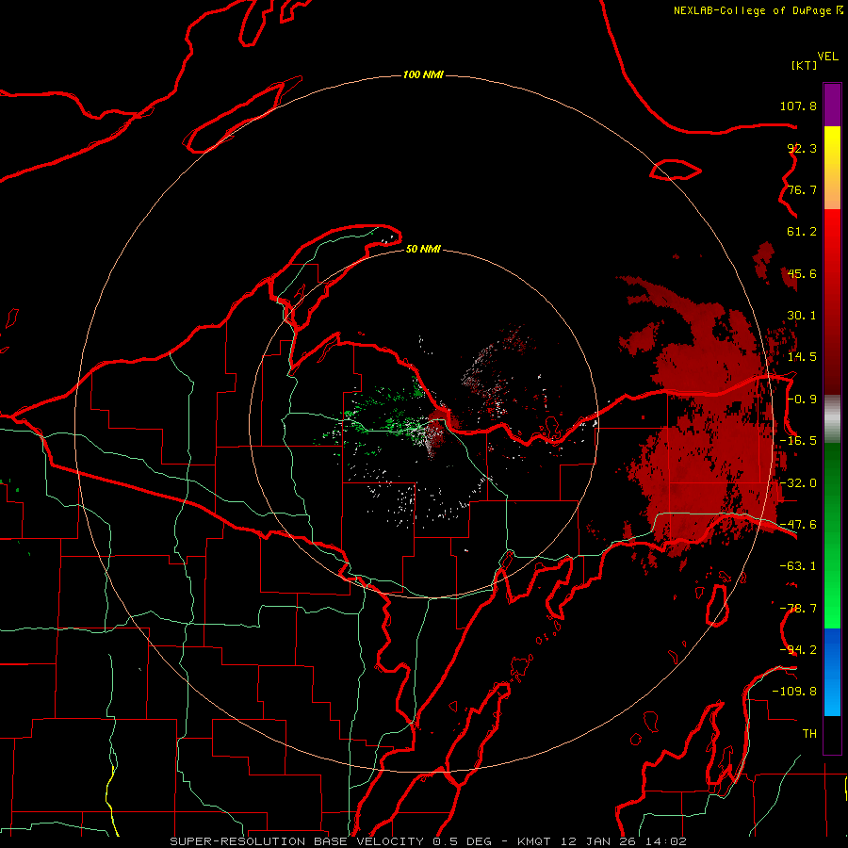This screenshot has width=848, height=848.
Task: Click the -94.2 velocity scale value
Action: [798, 650]
